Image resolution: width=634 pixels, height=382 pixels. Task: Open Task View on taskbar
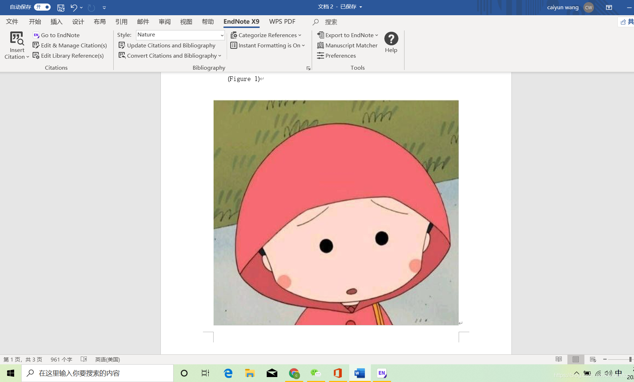click(205, 373)
